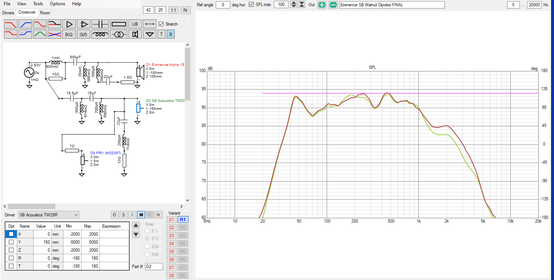This screenshot has height=280, width=554.
Task: Switch to the Room tab
Action: click(45, 13)
